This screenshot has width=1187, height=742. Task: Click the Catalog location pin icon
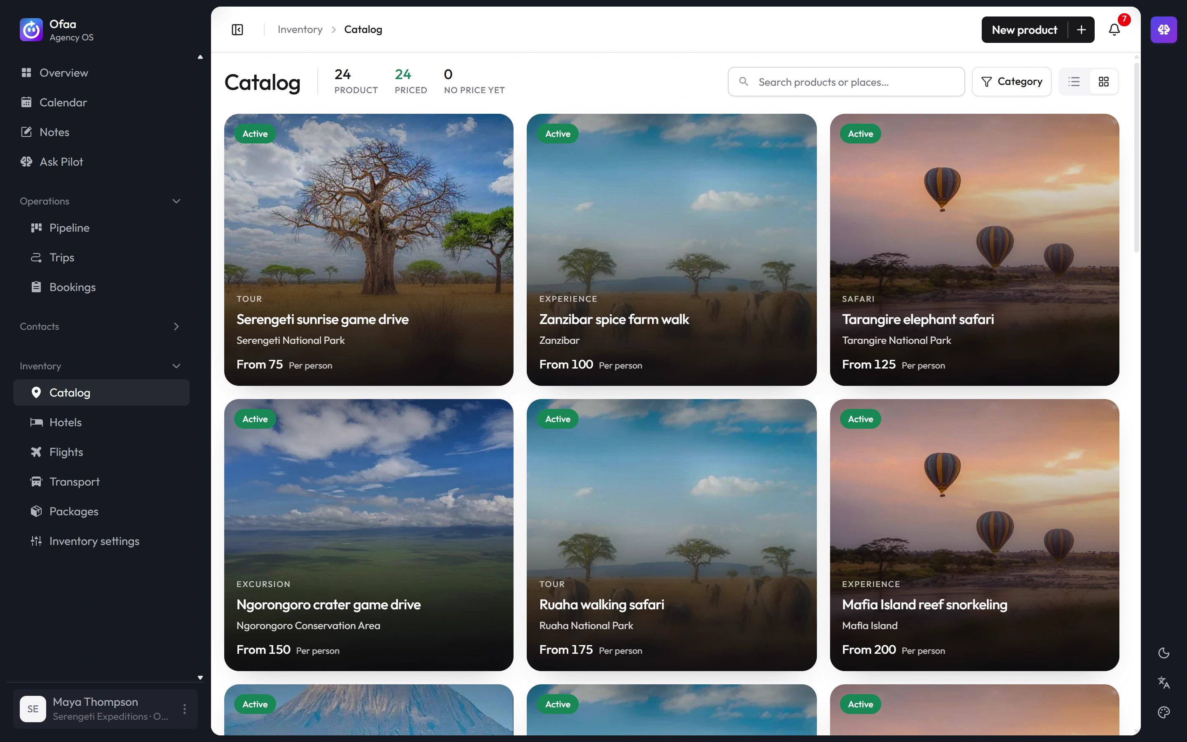(x=36, y=392)
